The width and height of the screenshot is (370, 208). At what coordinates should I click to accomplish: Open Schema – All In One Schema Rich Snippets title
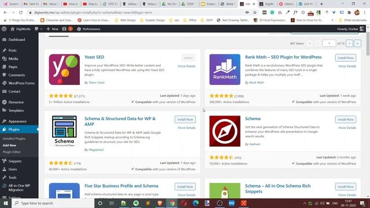277,189
